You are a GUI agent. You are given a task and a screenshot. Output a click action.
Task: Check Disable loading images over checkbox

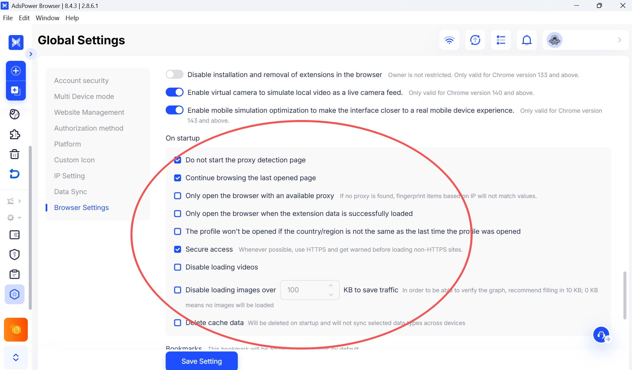[x=178, y=290]
